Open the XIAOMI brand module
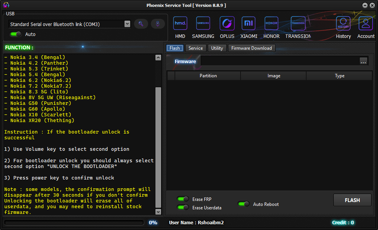The height and width of the screenshot is (230, 378). point(249,27)
